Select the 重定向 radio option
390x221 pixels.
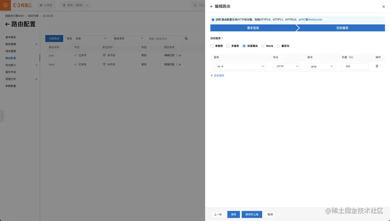click(x=278, y=46)
